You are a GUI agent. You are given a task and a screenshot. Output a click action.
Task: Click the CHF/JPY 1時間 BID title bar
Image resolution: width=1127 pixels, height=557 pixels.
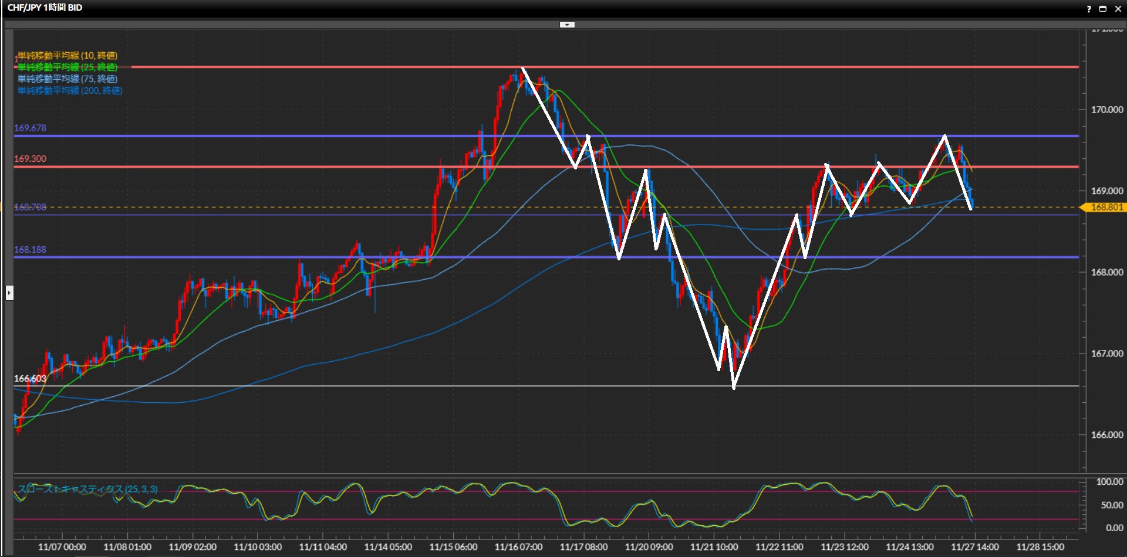(45, 8)
